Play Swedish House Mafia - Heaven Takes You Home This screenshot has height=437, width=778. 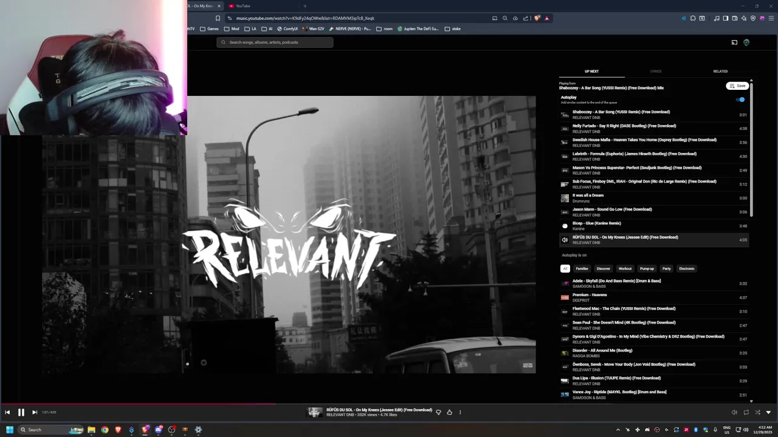pyautogui.click(x=654, y=143)
